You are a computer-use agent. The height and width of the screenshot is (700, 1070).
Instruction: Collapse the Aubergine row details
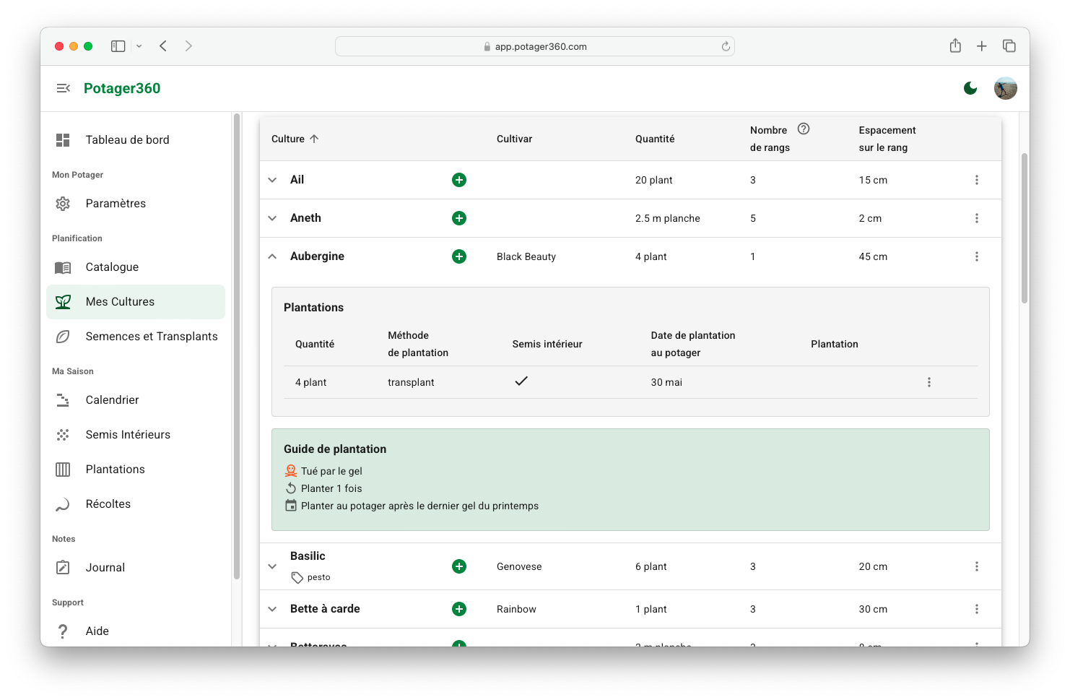[272, 256]
